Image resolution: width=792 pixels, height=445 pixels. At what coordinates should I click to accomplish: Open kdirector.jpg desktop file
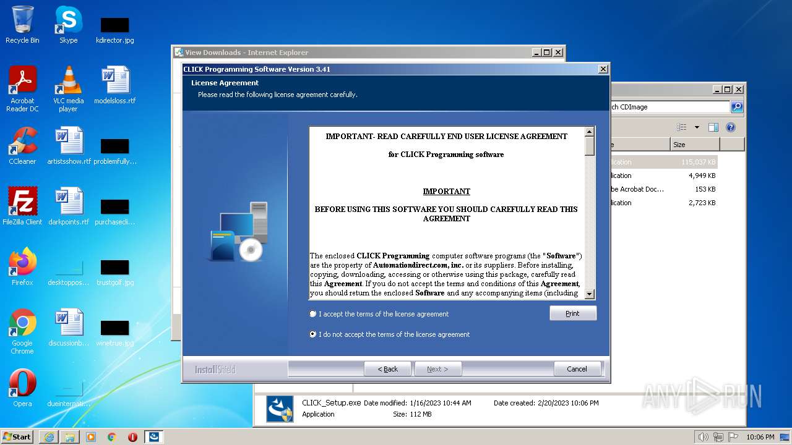[115, 30]
